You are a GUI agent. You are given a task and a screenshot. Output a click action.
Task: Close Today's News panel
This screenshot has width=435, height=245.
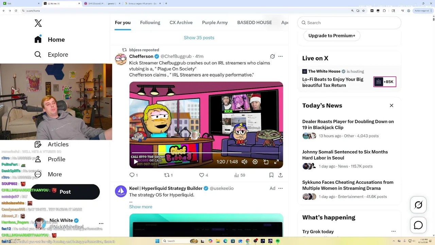[x=391, y=105]
